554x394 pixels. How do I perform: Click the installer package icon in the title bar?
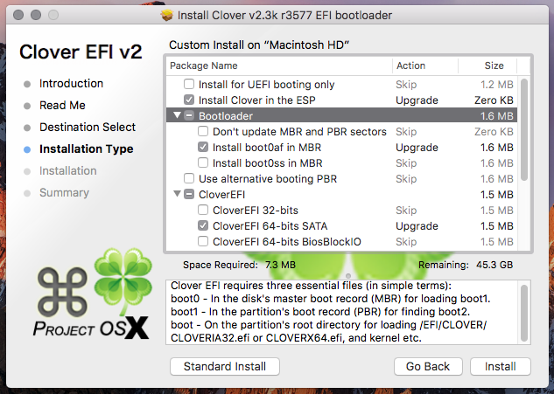167,15
